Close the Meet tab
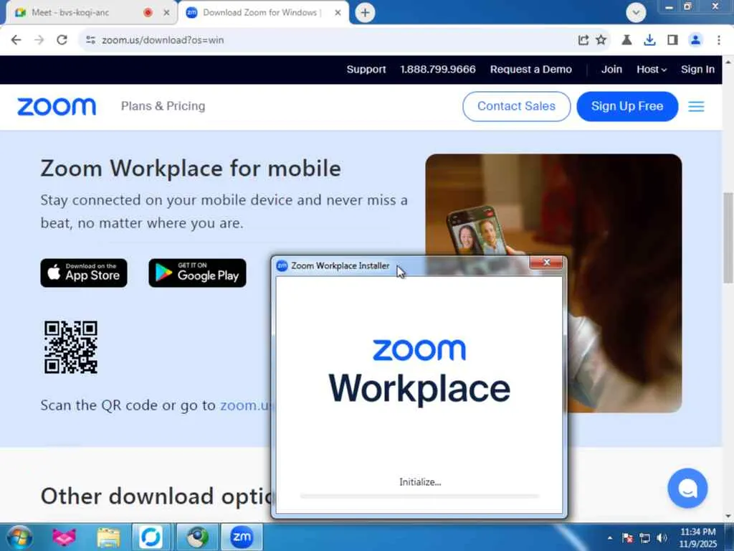The image size is (734, 551). click(x=166, y=13)
